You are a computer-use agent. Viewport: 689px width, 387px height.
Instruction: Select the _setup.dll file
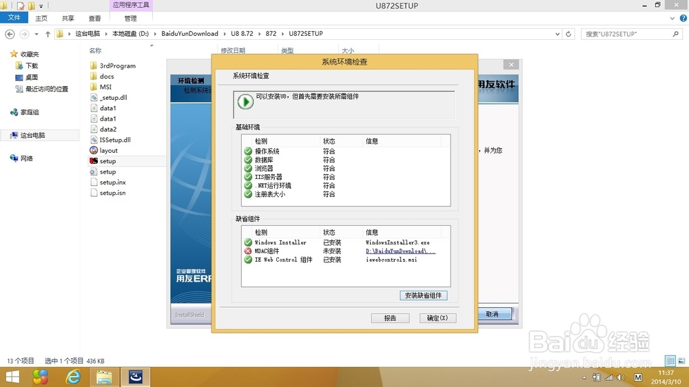pos(114,97)
